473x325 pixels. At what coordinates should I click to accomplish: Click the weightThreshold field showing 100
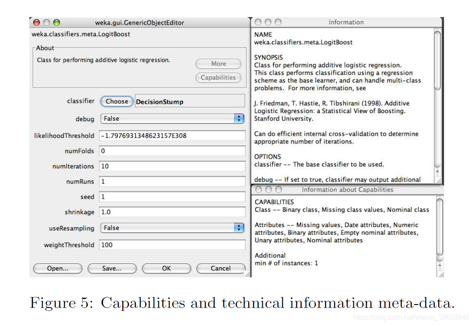[172, 245]
